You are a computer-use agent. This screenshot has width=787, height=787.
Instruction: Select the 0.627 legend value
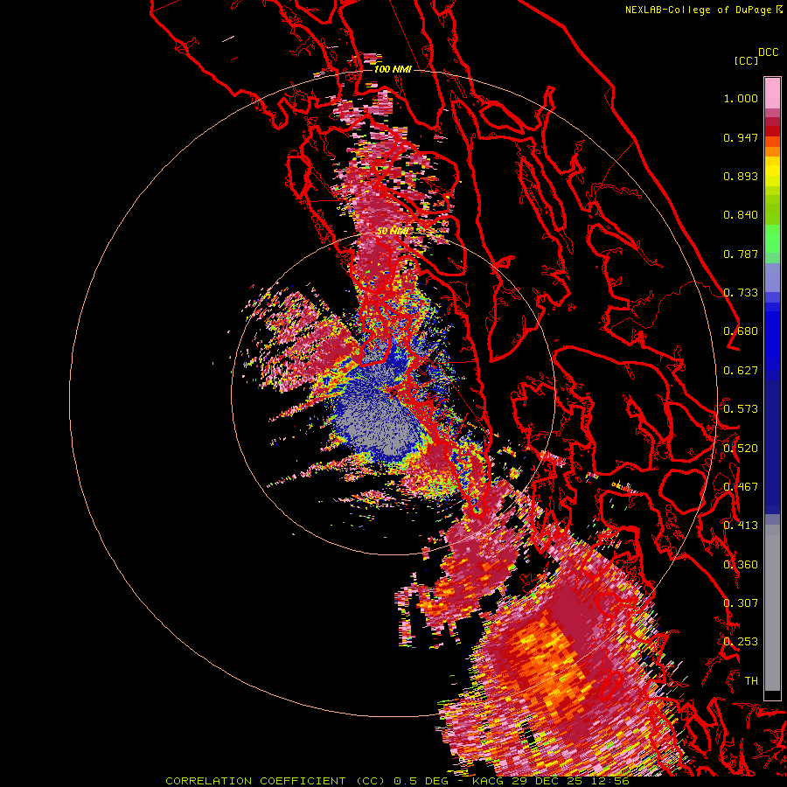[741, 371]
